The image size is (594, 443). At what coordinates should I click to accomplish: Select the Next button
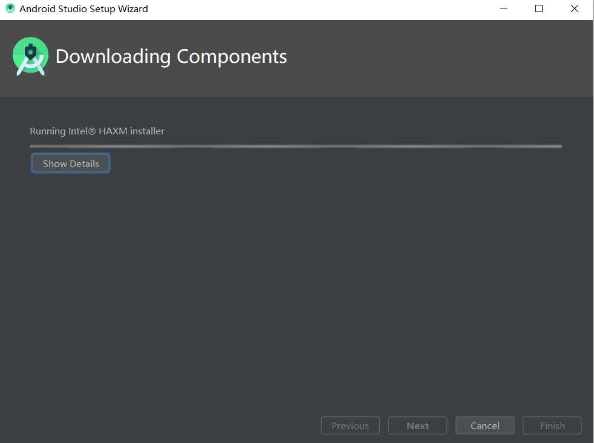tap(417, 425)
